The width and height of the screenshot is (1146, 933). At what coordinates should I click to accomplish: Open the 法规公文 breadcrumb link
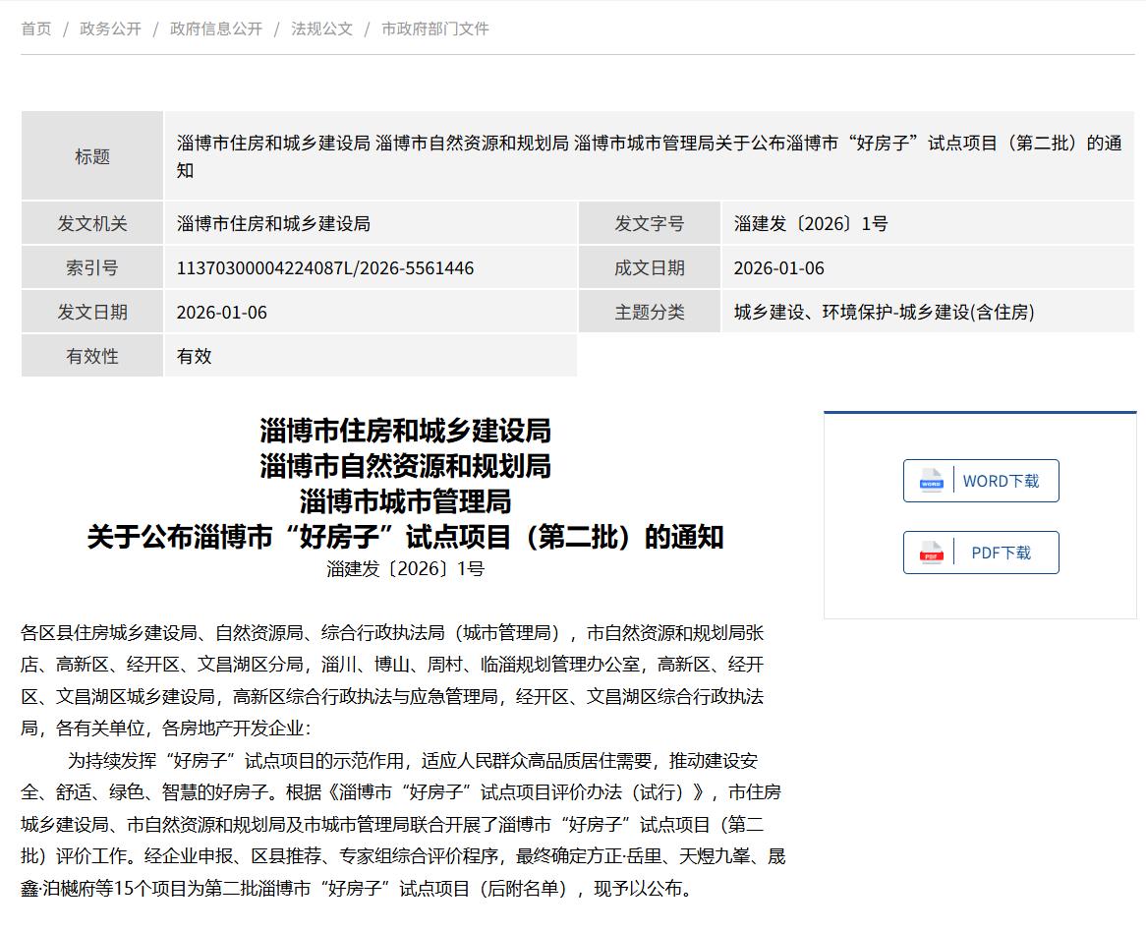pos(321,29)
